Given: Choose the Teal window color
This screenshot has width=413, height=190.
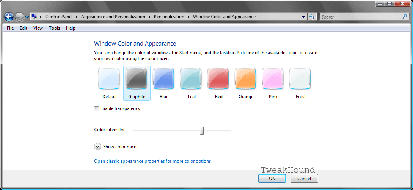Looking at the screenshot, I should tap(191, 79).
